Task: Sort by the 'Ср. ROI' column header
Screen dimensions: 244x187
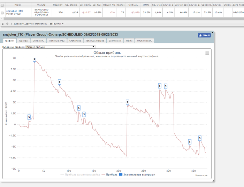Action: pos(97,5)
